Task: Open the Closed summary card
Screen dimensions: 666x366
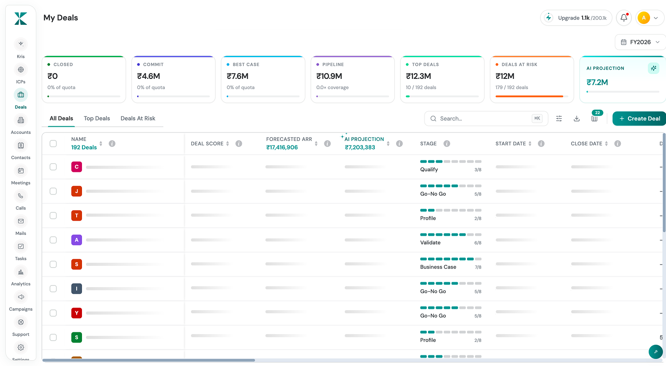Action: 84,79
